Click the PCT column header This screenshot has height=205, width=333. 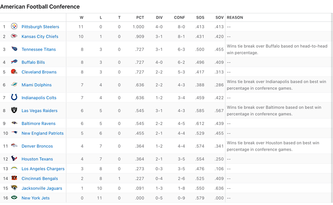click(140, 18)
